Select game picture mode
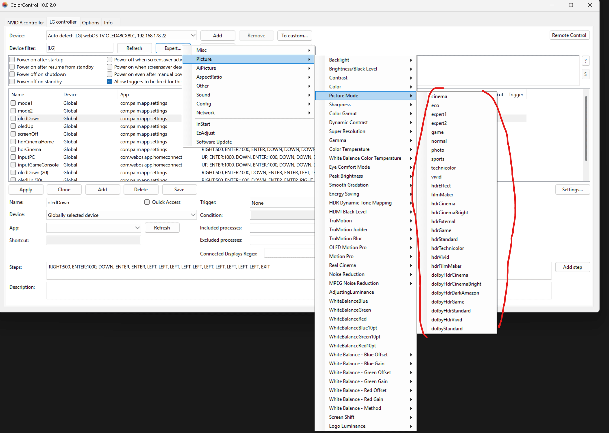This screenshot has height=433, width=609. (457, 132)
